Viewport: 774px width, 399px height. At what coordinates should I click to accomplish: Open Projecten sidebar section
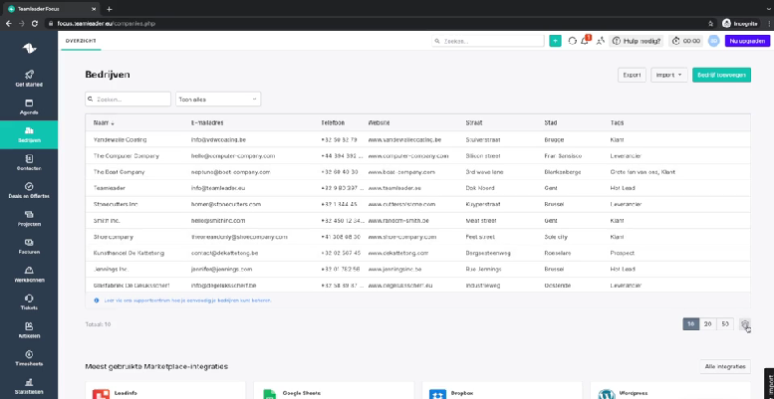point(29,219)
